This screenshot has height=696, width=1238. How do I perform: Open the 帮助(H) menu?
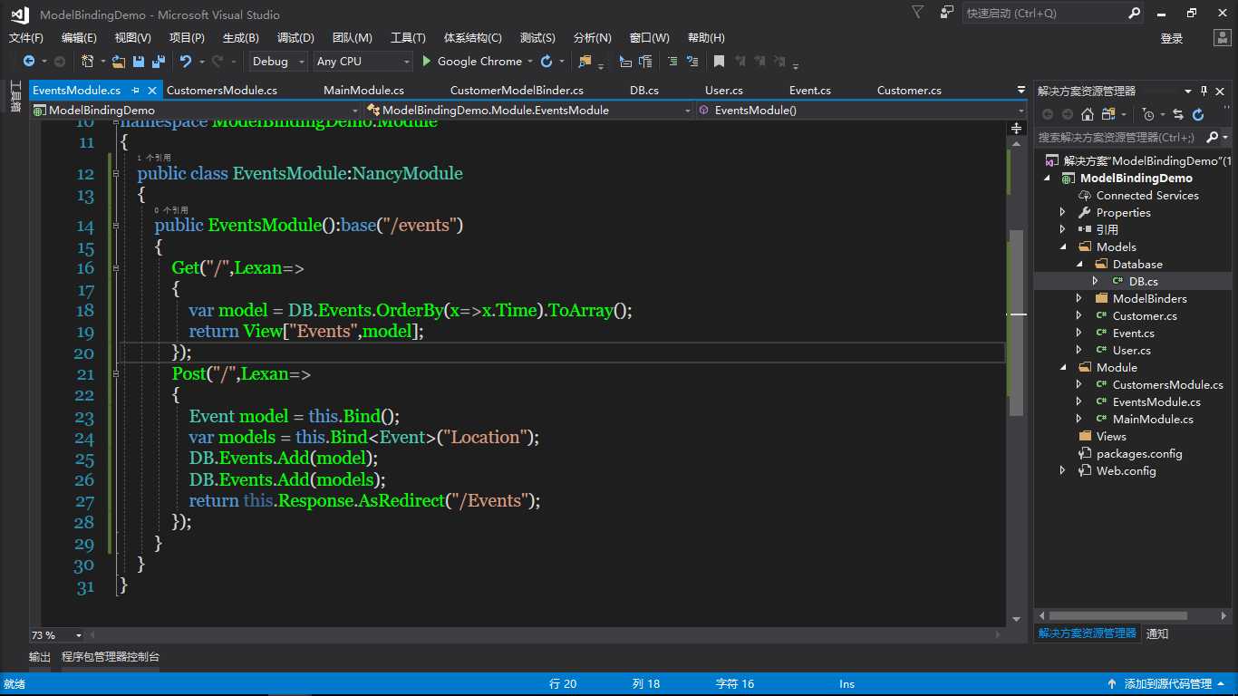[706, 38]
